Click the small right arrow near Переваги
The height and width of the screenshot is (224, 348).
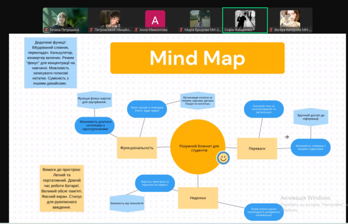[287, 137]
